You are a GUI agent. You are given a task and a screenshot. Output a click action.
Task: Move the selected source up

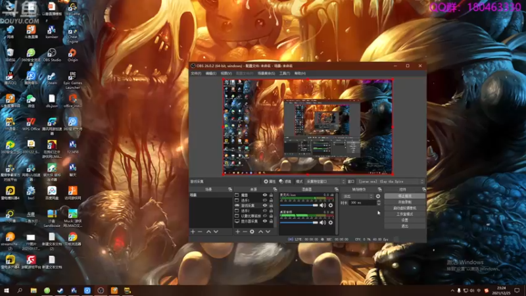(x=260, y=232)
